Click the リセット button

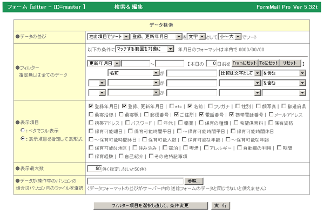point(290,63)
